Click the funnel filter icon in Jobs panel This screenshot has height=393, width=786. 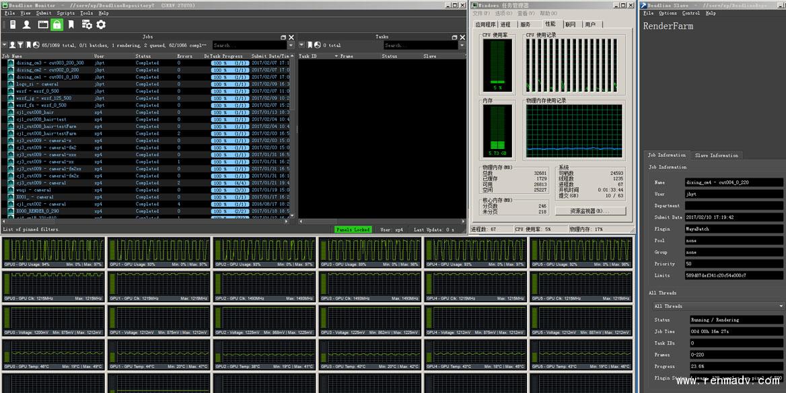(x=20, y=45)
